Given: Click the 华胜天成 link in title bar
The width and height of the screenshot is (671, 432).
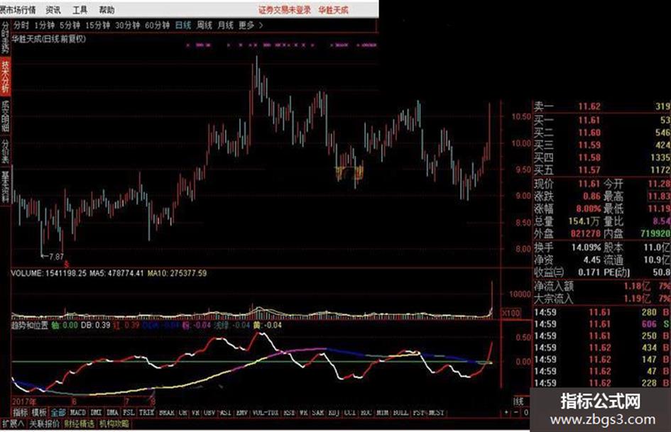Looking at the screenshot, I should pyautogui.click(x=333, y=9).
